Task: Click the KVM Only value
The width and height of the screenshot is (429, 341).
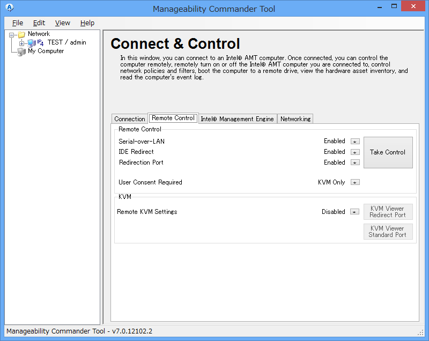Action: (331, 182)
